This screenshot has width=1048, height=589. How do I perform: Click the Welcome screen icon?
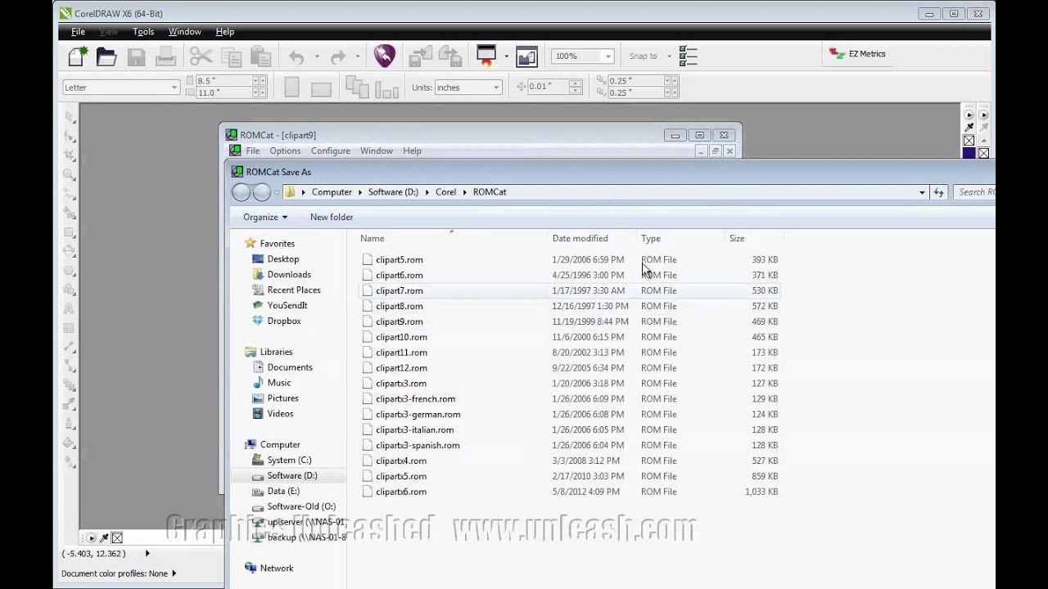(x=526, y=56)
